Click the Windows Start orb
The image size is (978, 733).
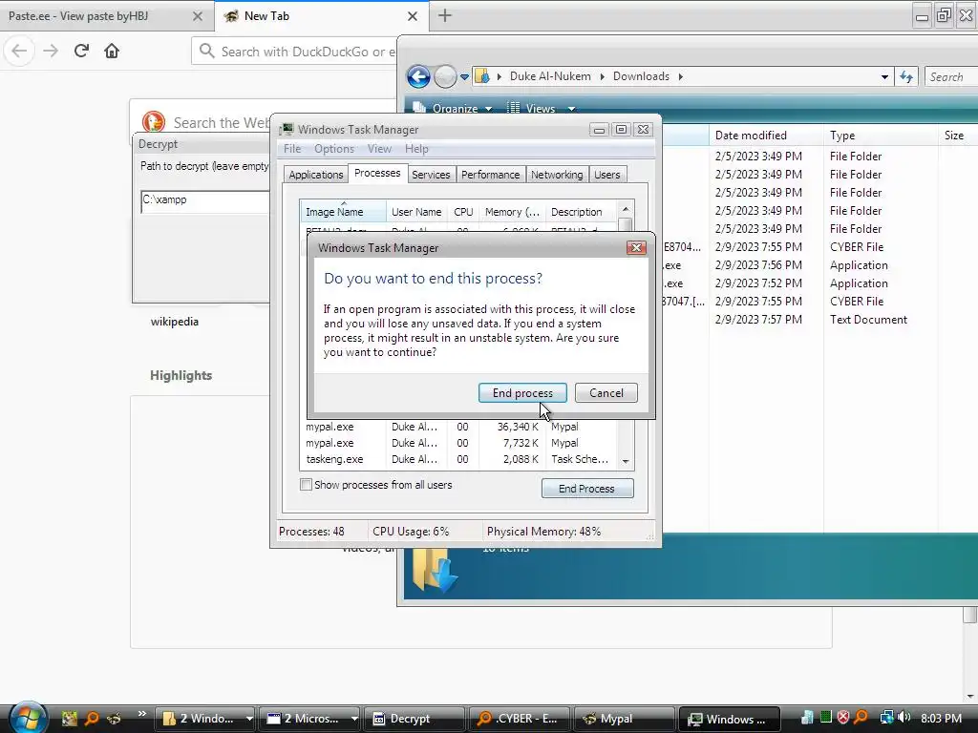click(28, 718)
